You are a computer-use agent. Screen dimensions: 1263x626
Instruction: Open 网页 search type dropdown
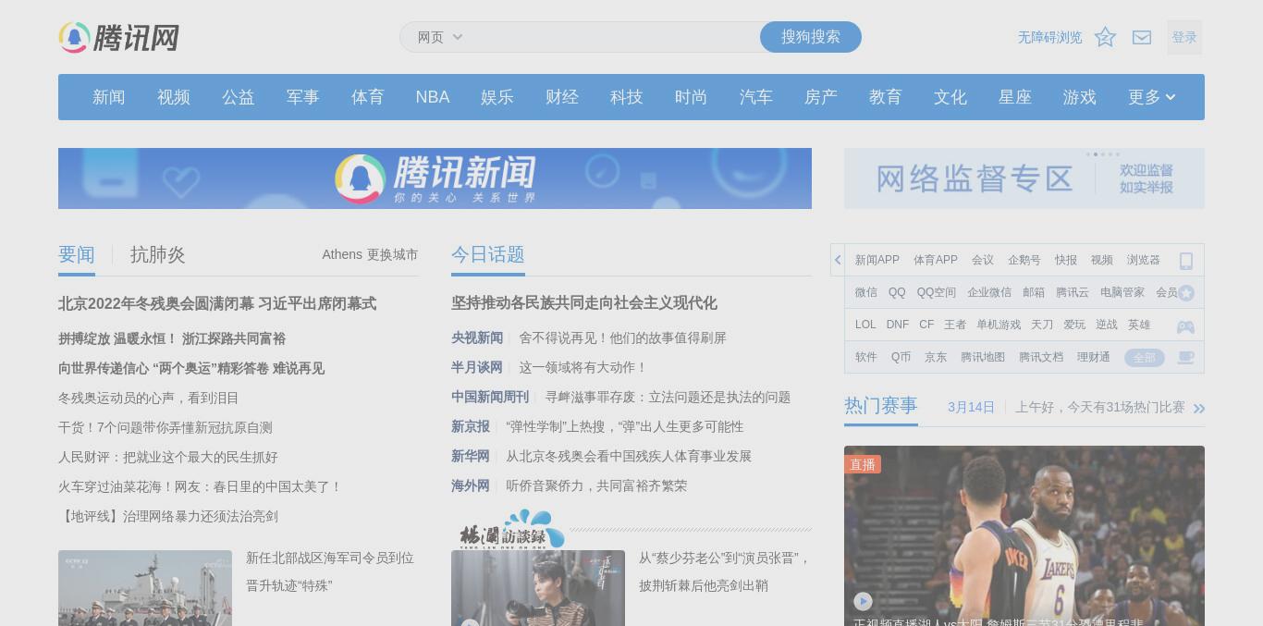click(x=439, y=37)
